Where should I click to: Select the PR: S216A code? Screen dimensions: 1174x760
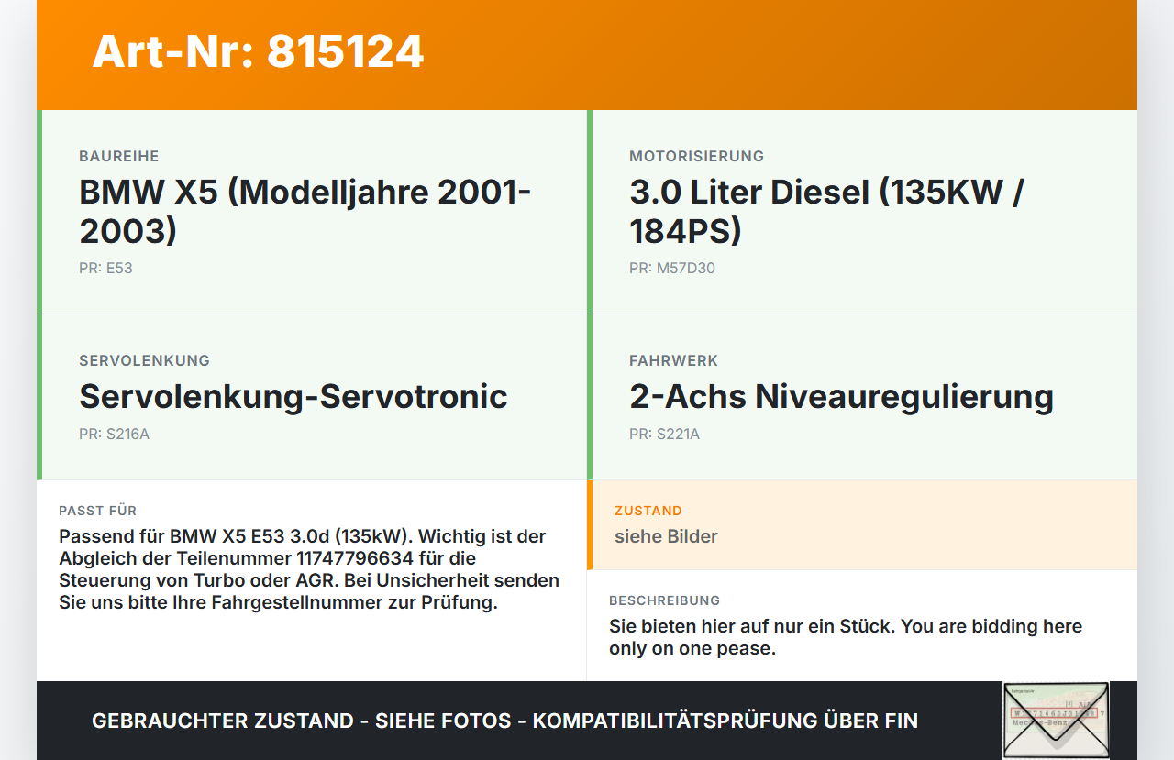(114, 435)
